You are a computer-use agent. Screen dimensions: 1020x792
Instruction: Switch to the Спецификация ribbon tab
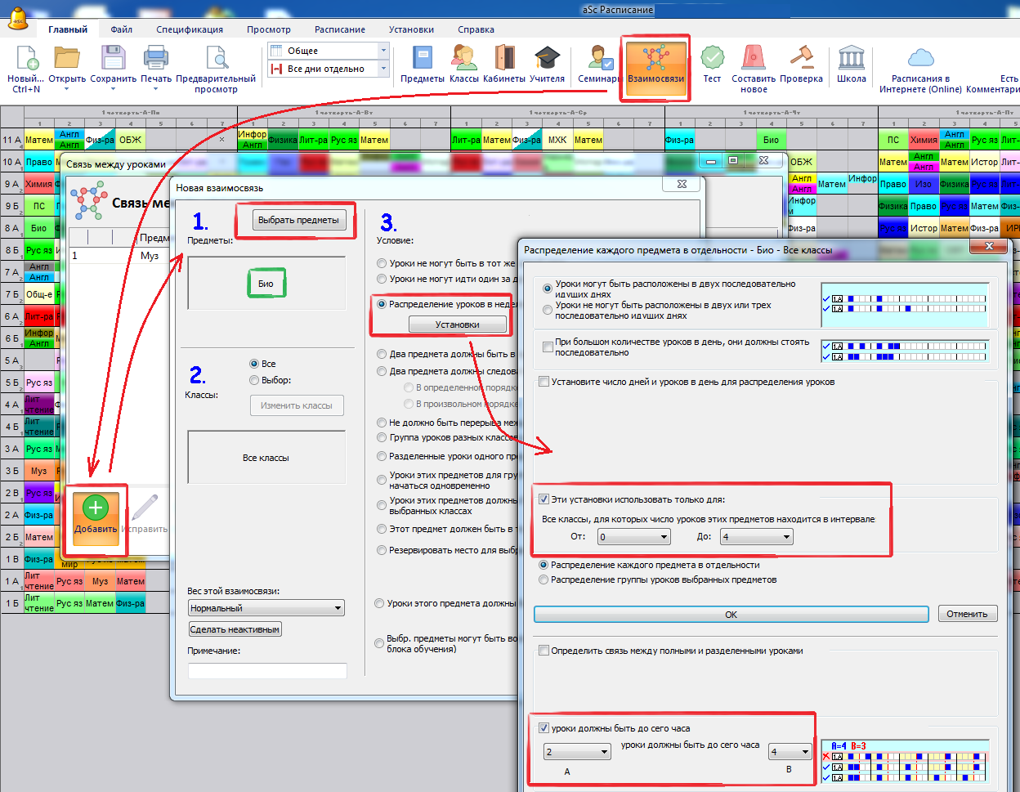[190, 29]
